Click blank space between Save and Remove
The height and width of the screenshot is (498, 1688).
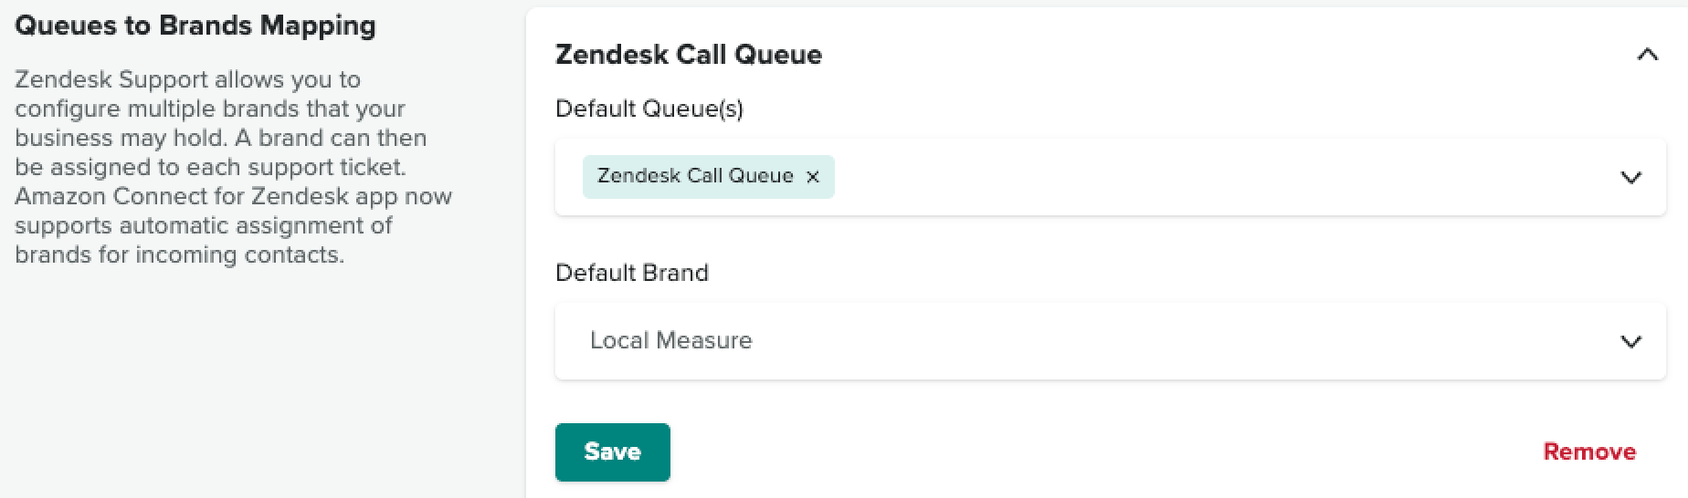click(1105, 451)
